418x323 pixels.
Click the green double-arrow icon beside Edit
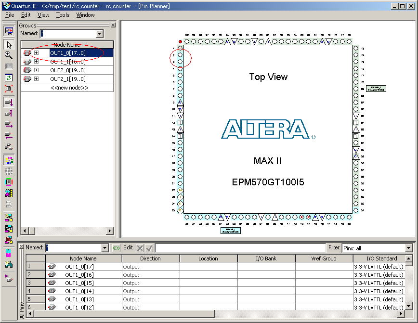[116, 248]
